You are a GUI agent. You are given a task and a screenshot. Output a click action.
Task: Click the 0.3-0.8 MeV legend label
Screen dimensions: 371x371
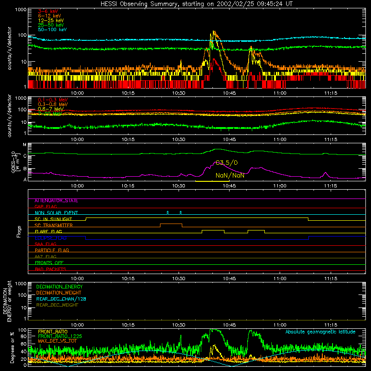[x=53, y=104]
